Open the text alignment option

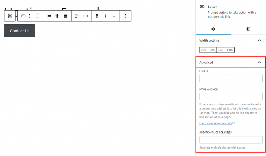(77, 16)
